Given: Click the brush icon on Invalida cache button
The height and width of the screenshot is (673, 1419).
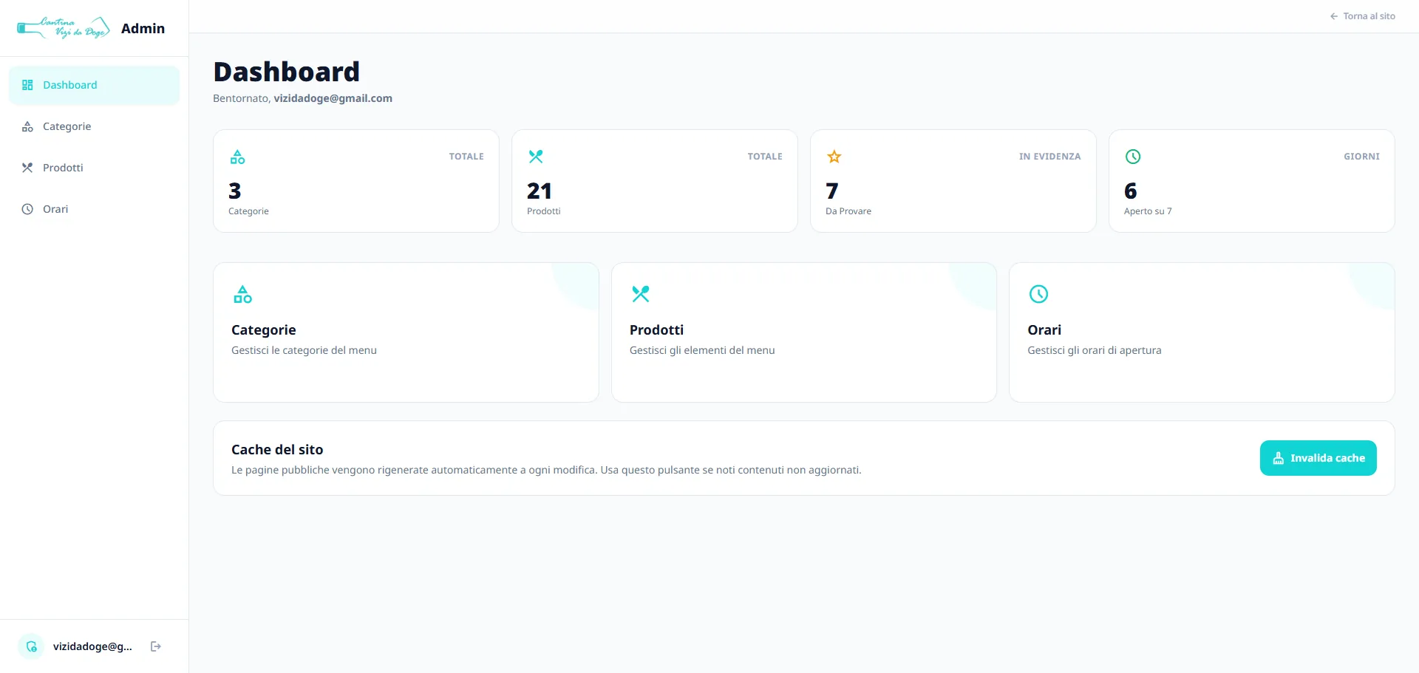Looking at the screenshot, I should (x=1279, y=458).
